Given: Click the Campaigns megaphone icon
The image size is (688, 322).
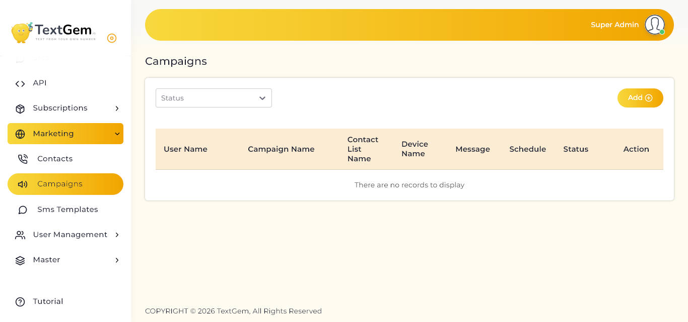Looking at the screenshot, I should (23, 184).
